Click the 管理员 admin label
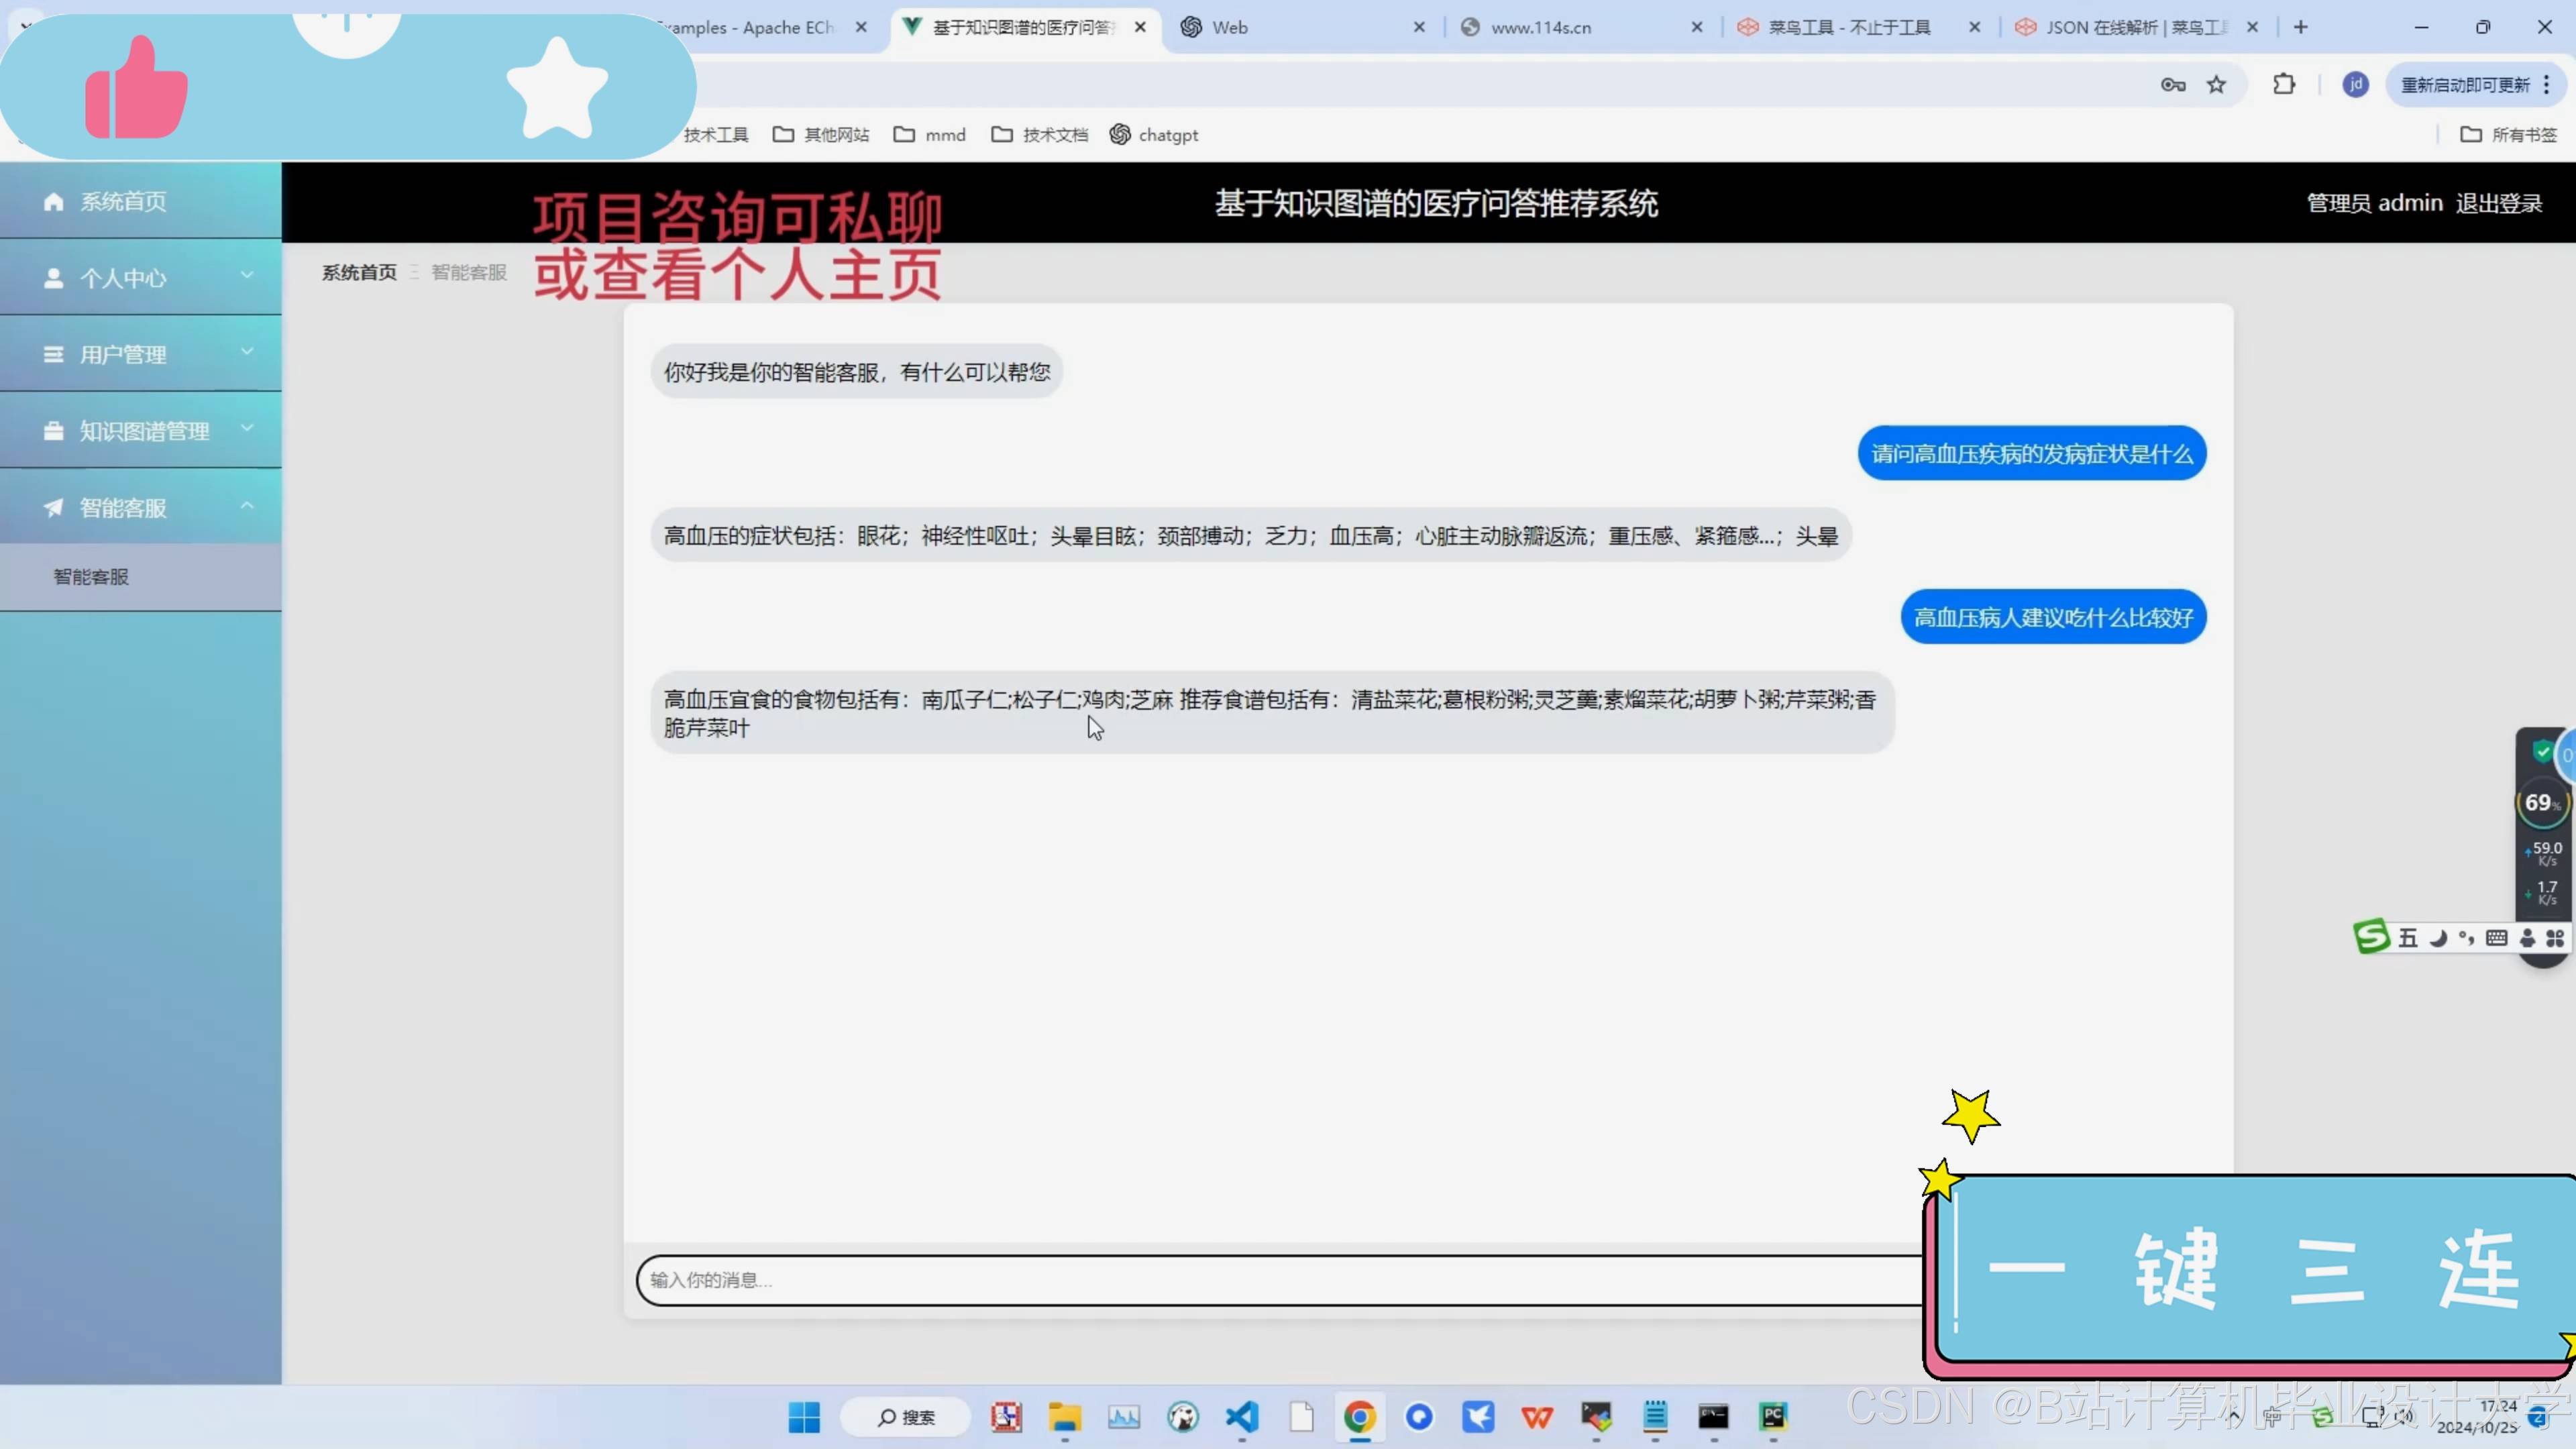The image size is (2576, 1449). coord(2374,203)
